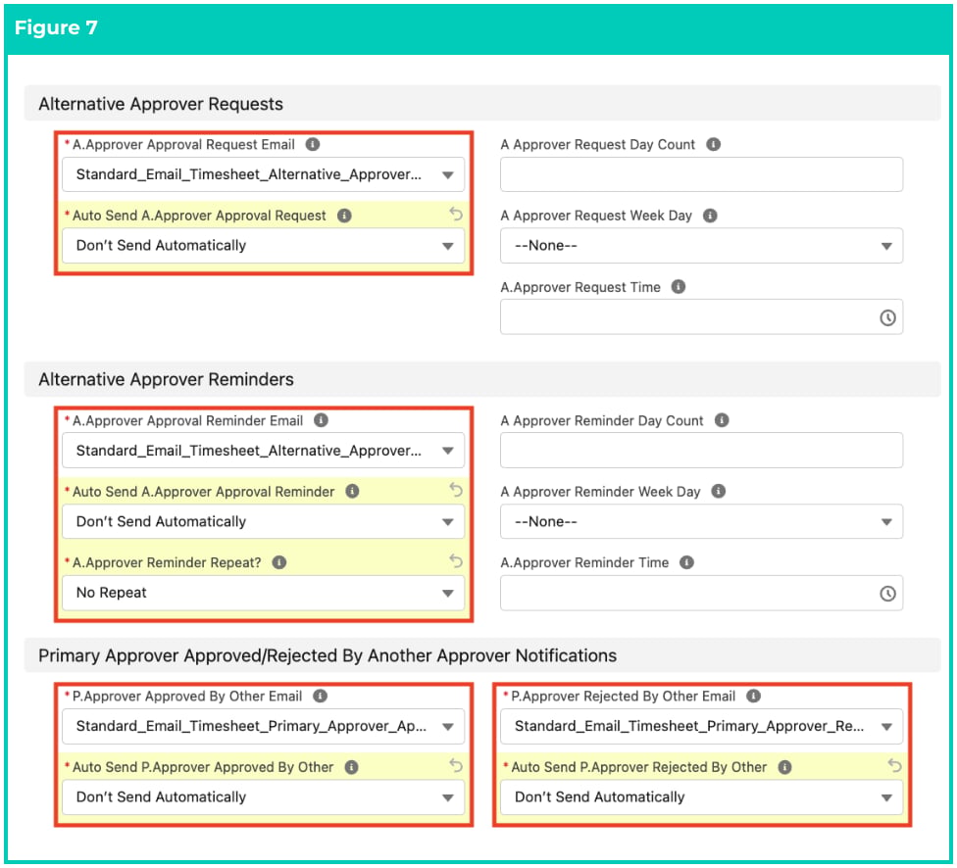Open A.Approver Approval Reminder Email dropdown
Image resolution: width=957 pixels, height=868 pixels.
pos(263,450)
